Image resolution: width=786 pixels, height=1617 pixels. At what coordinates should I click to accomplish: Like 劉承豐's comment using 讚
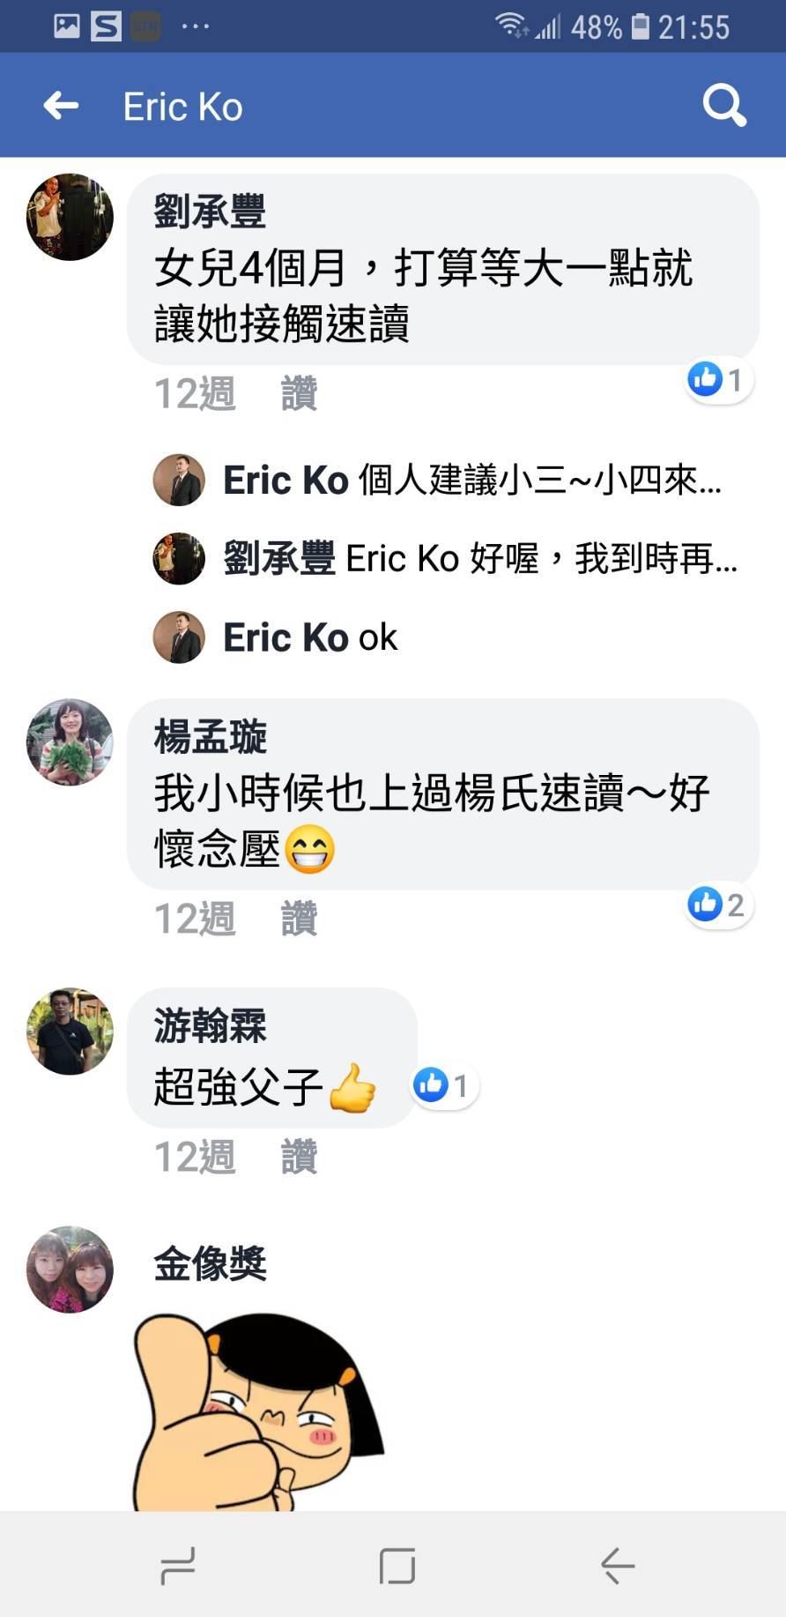point(299,394)
